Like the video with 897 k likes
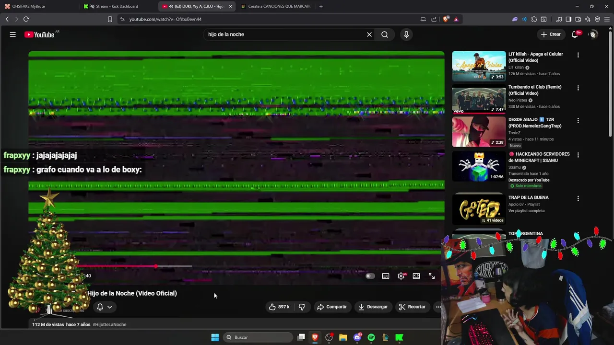Viewport: 614px width, 345px height. [279, 307]
